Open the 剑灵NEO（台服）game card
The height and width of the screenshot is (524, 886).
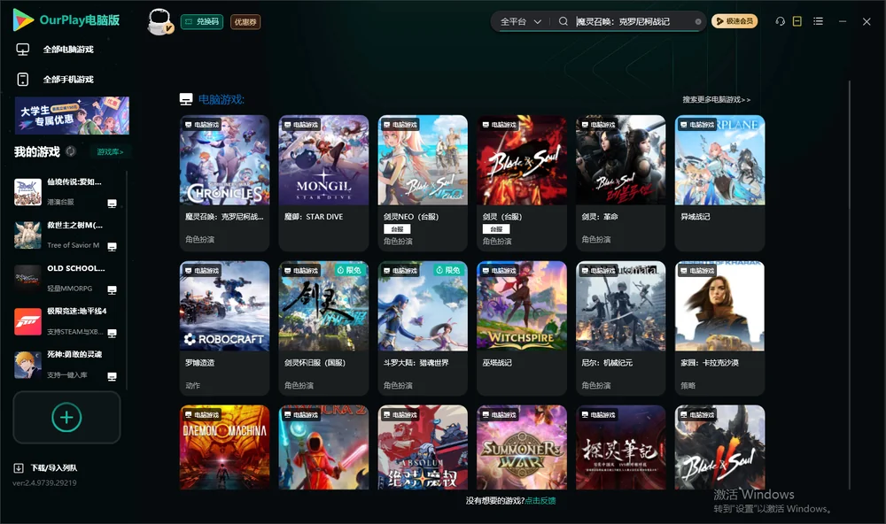pyautogui.click(x=423, y=183)
